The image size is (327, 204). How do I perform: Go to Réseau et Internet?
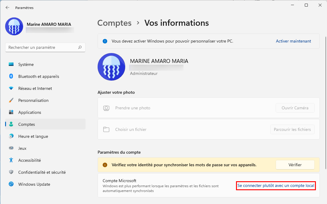45,88
